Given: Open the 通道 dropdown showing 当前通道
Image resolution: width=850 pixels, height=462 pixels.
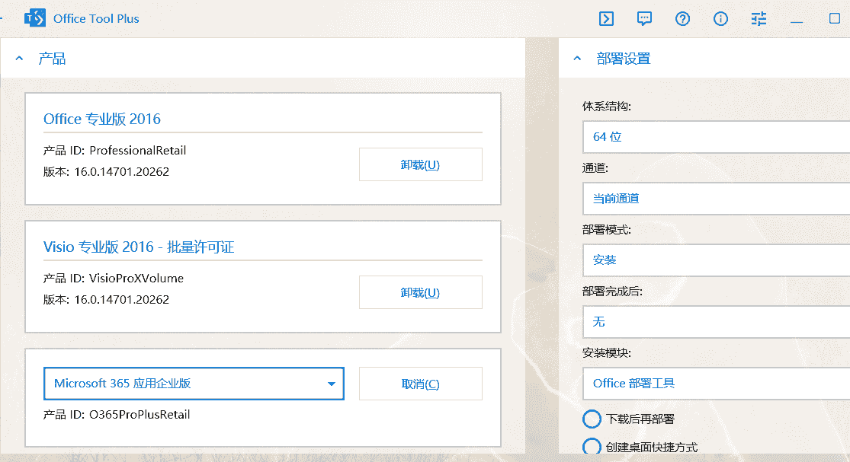Looking at the screenshot, I should click(716, 199).
